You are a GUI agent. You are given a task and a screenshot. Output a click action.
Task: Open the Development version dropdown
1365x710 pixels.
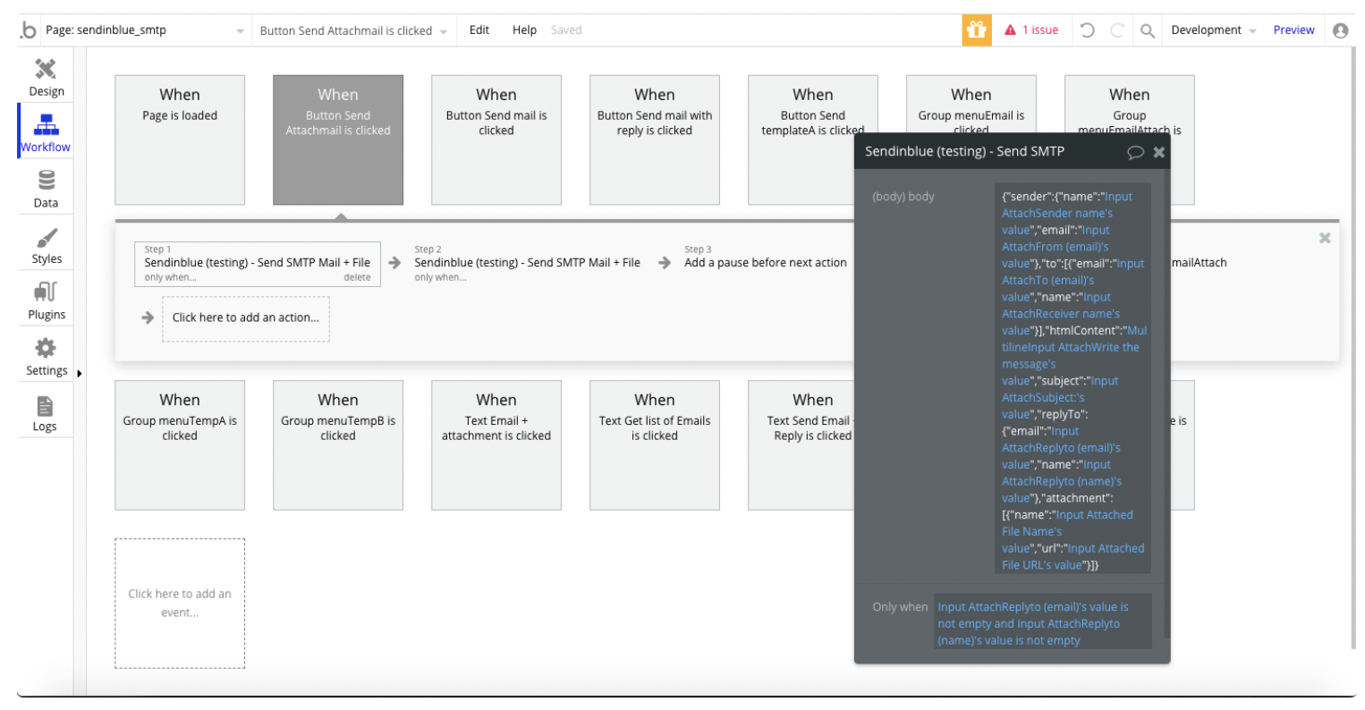[1213, 30]
